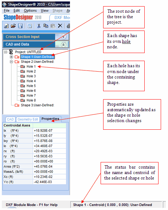Click the Hole 8 node icon
Viewport: 168px width, 210px height.
pyautogui.click(x=23, y=100)
